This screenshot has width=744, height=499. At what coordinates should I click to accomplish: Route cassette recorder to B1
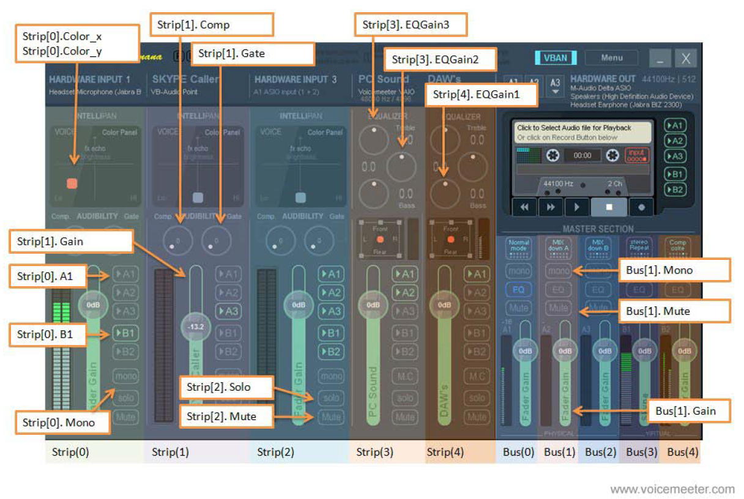[x=676, y=174]
